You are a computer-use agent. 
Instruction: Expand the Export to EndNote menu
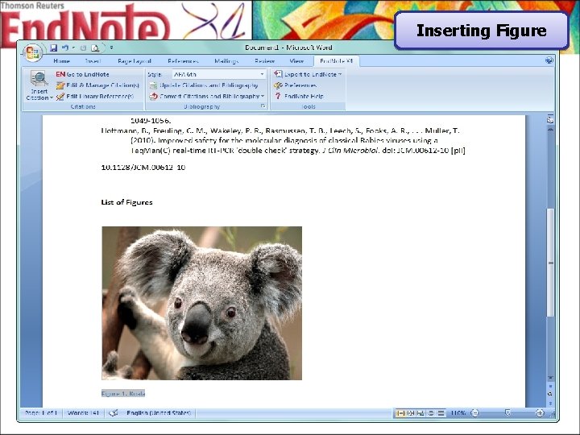point(308,74)
